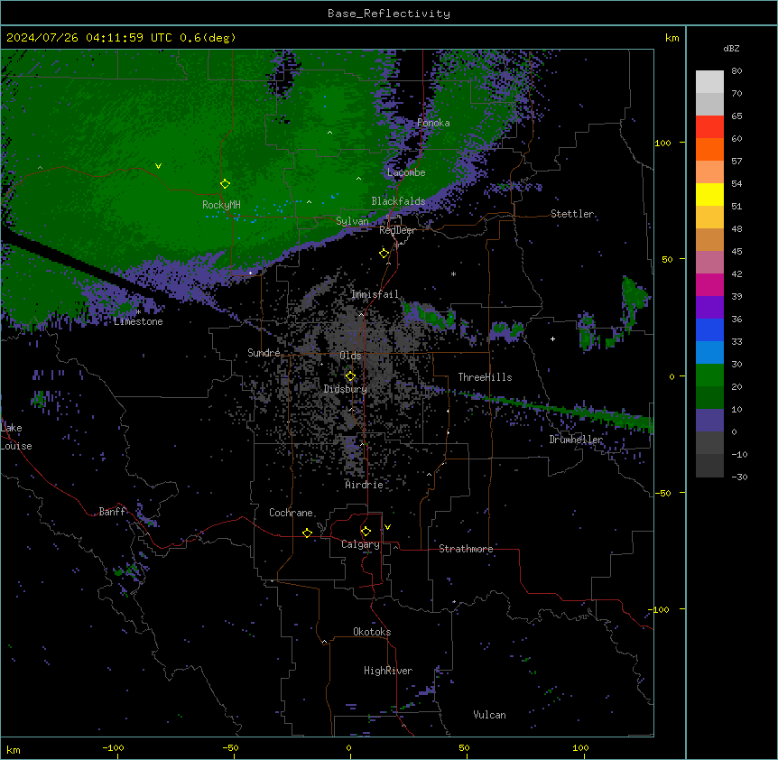
Task: Click the yellow v marker northwest of RockyMH
Action: (x=158, y=166)
